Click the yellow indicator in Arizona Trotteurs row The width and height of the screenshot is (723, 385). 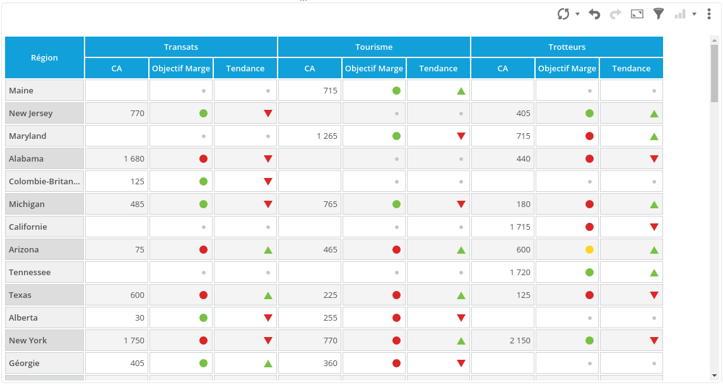589,250
